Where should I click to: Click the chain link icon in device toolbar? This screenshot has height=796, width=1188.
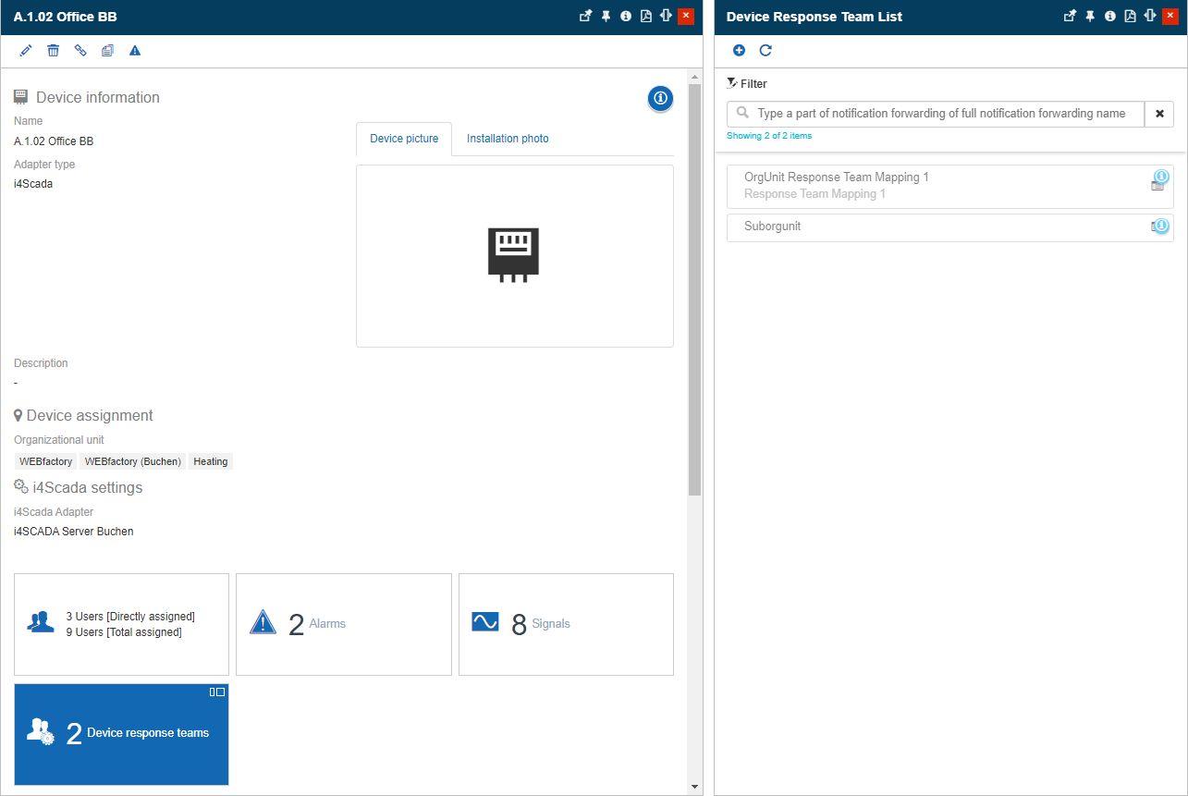80,51
